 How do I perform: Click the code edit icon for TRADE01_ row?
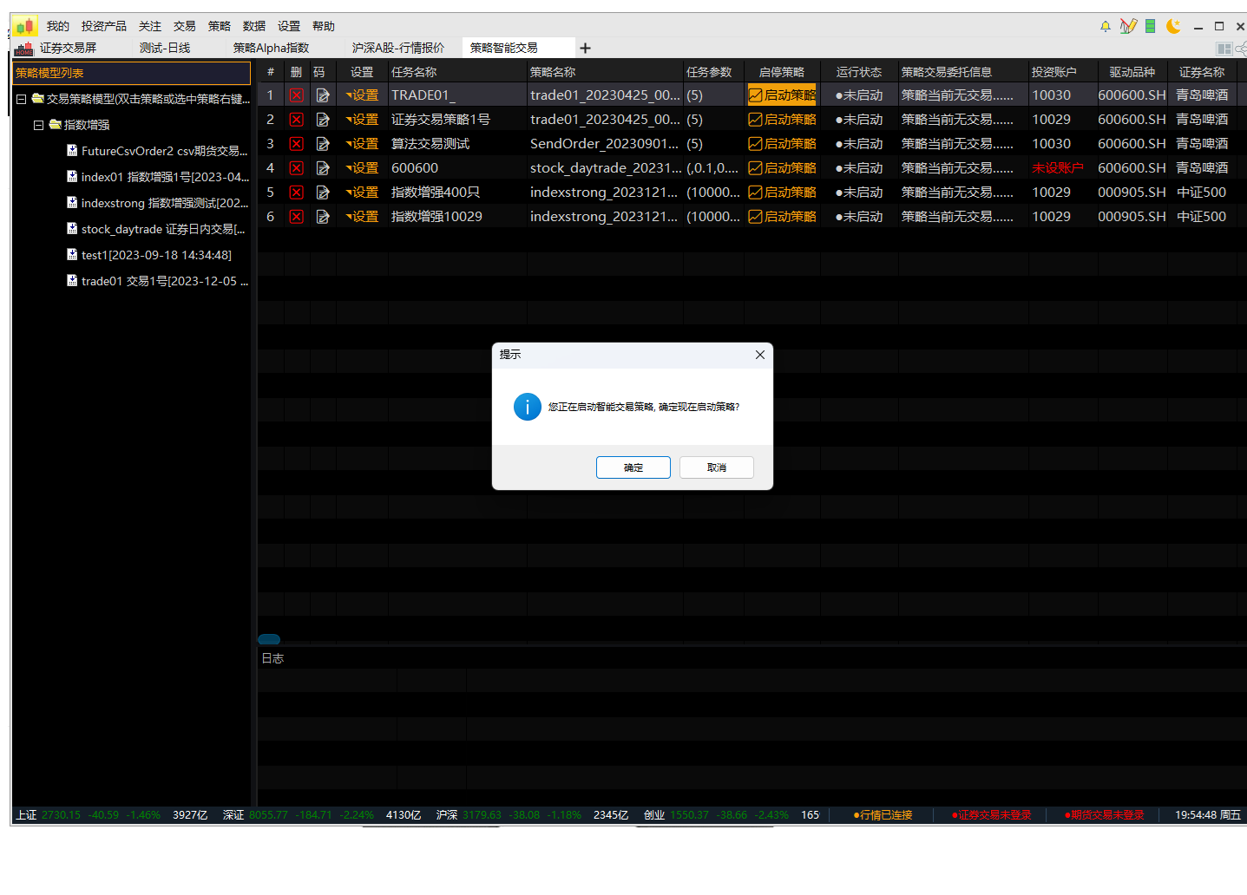point(322,95)
